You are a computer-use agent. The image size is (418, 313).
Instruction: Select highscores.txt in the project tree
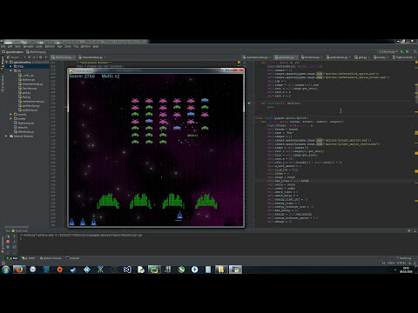click(x=24, y=123)
